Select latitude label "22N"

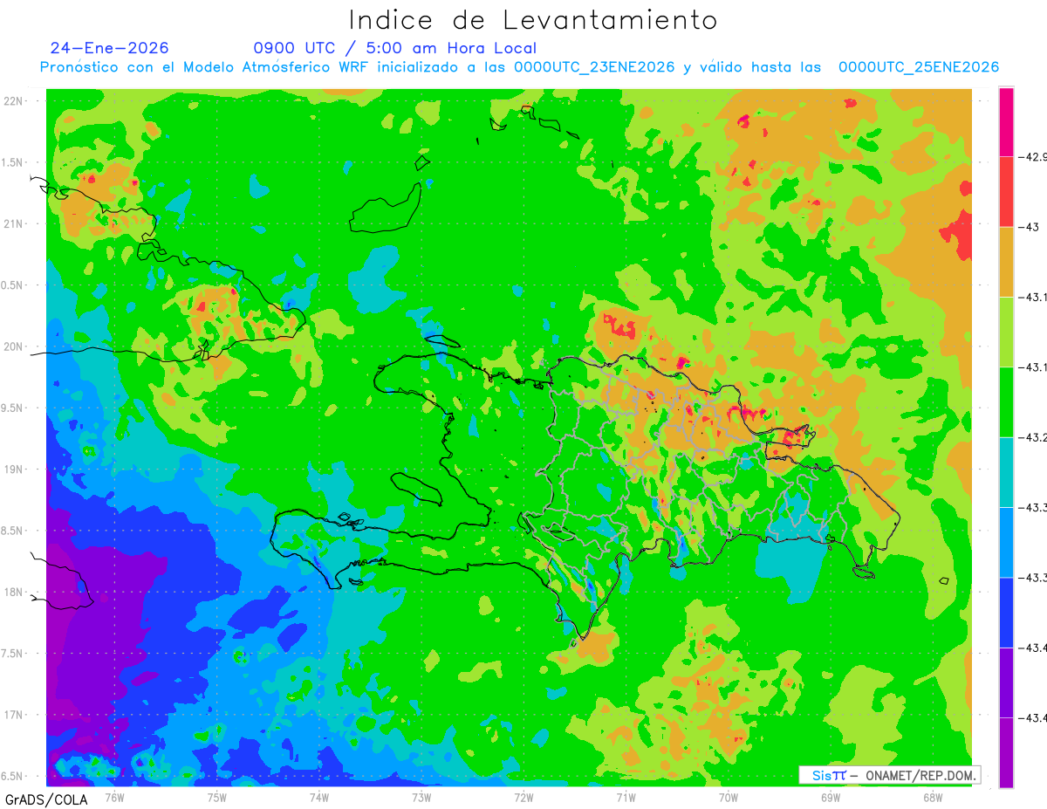[15, 100]
